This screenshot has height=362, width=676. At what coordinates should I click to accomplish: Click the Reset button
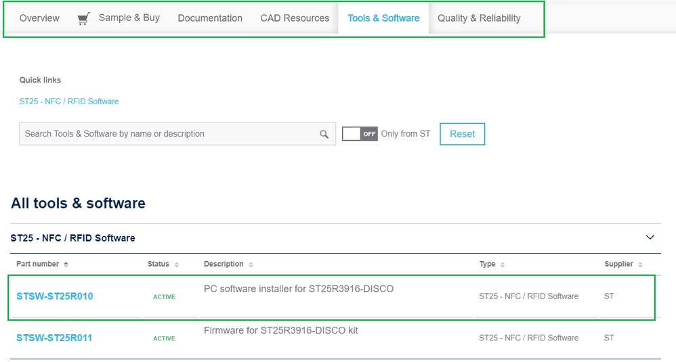pos(462,134)
